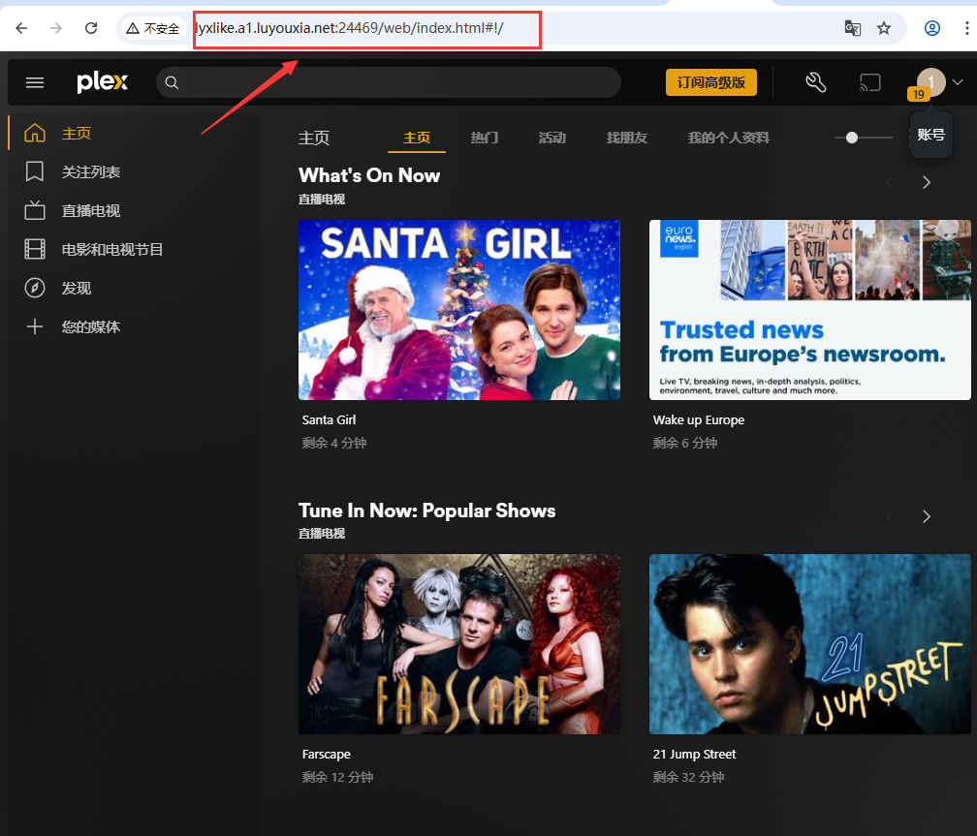The height and width of the screenshot is (836, 977).
Task: Open the 21 Jump Street title link
Action: coord(694,755)
